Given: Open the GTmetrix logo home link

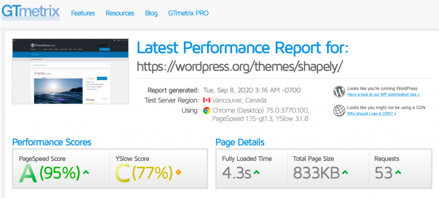Looking at the screenshot, I should pos(30,12).
